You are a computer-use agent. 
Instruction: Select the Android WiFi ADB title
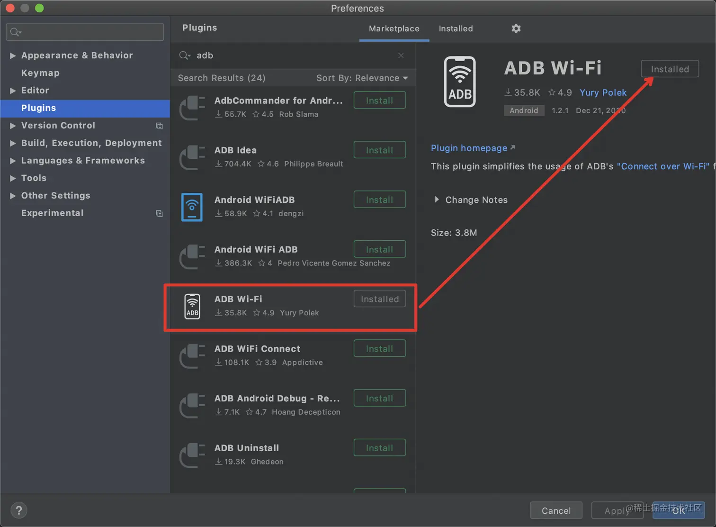click(256, 249)
